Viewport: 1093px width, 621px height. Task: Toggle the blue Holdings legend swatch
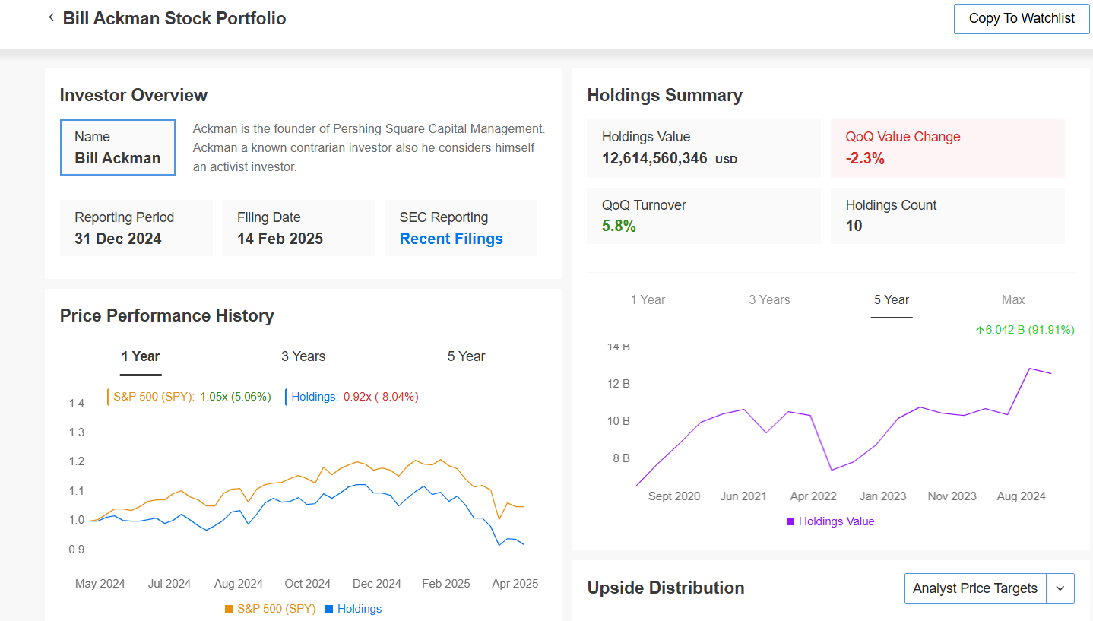[x=329, y=609]
